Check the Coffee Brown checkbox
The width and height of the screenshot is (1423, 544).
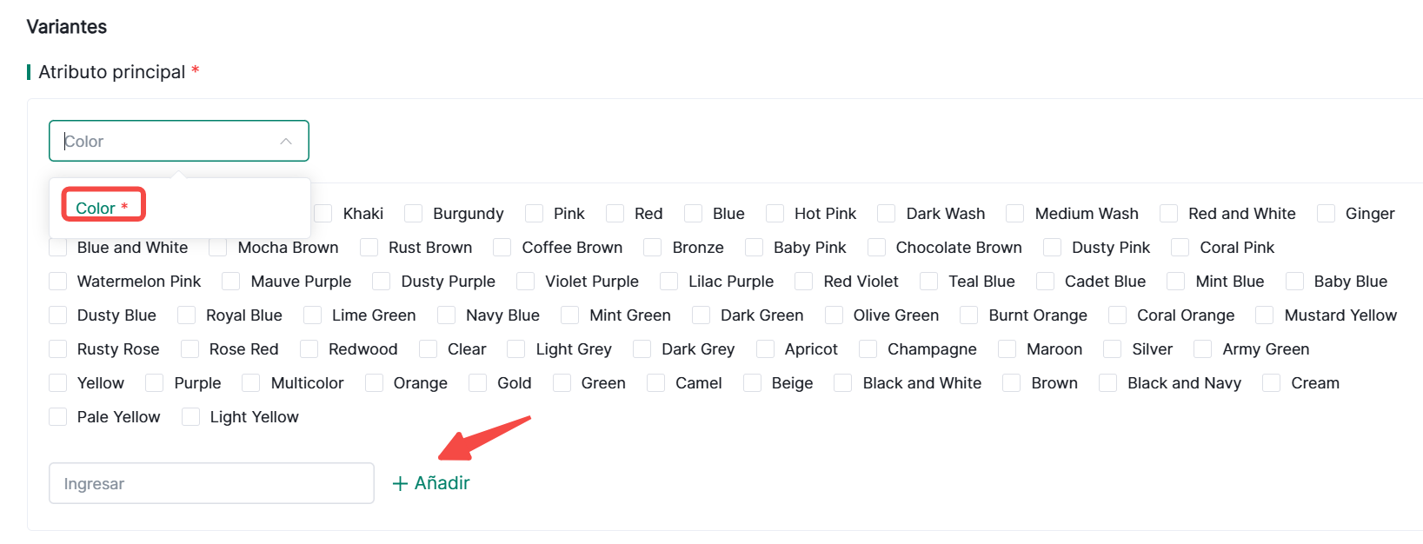(x=502, y=248)
